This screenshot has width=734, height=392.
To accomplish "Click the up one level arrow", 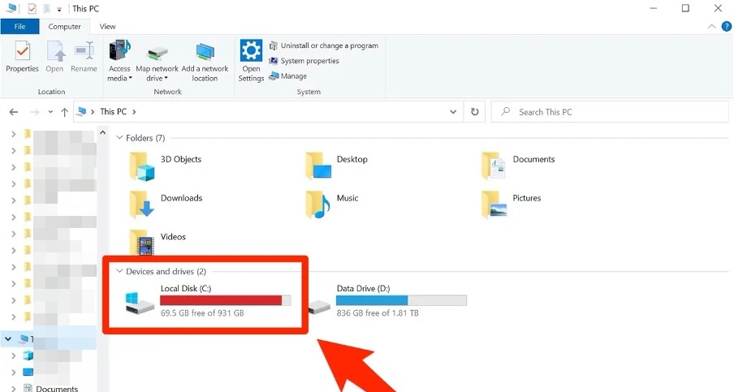I will click(65, 112).
